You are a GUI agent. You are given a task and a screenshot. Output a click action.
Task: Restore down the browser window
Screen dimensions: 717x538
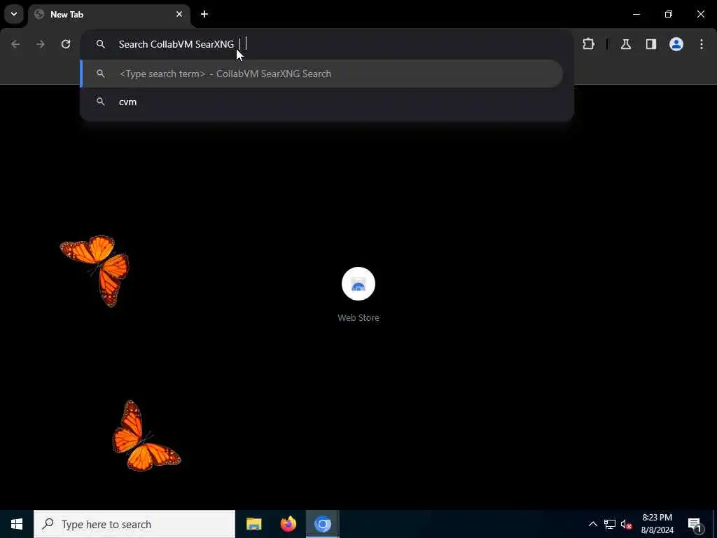pyautogui.click(x=669, y=14)
